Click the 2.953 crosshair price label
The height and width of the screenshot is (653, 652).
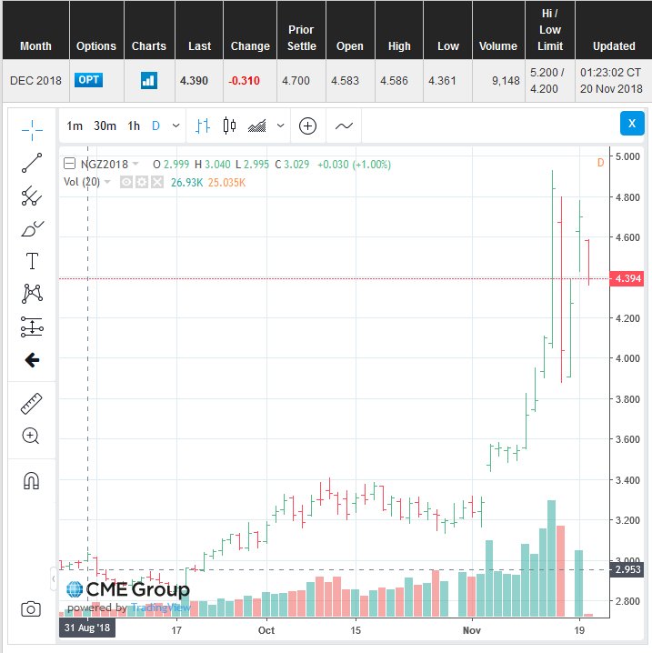point(627,569)
